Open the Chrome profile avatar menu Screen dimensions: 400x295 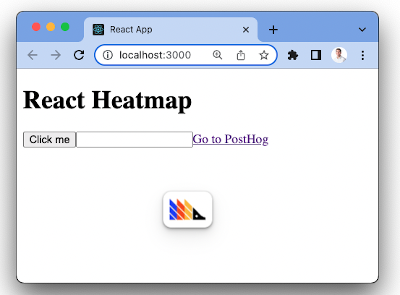pos(339,55)
